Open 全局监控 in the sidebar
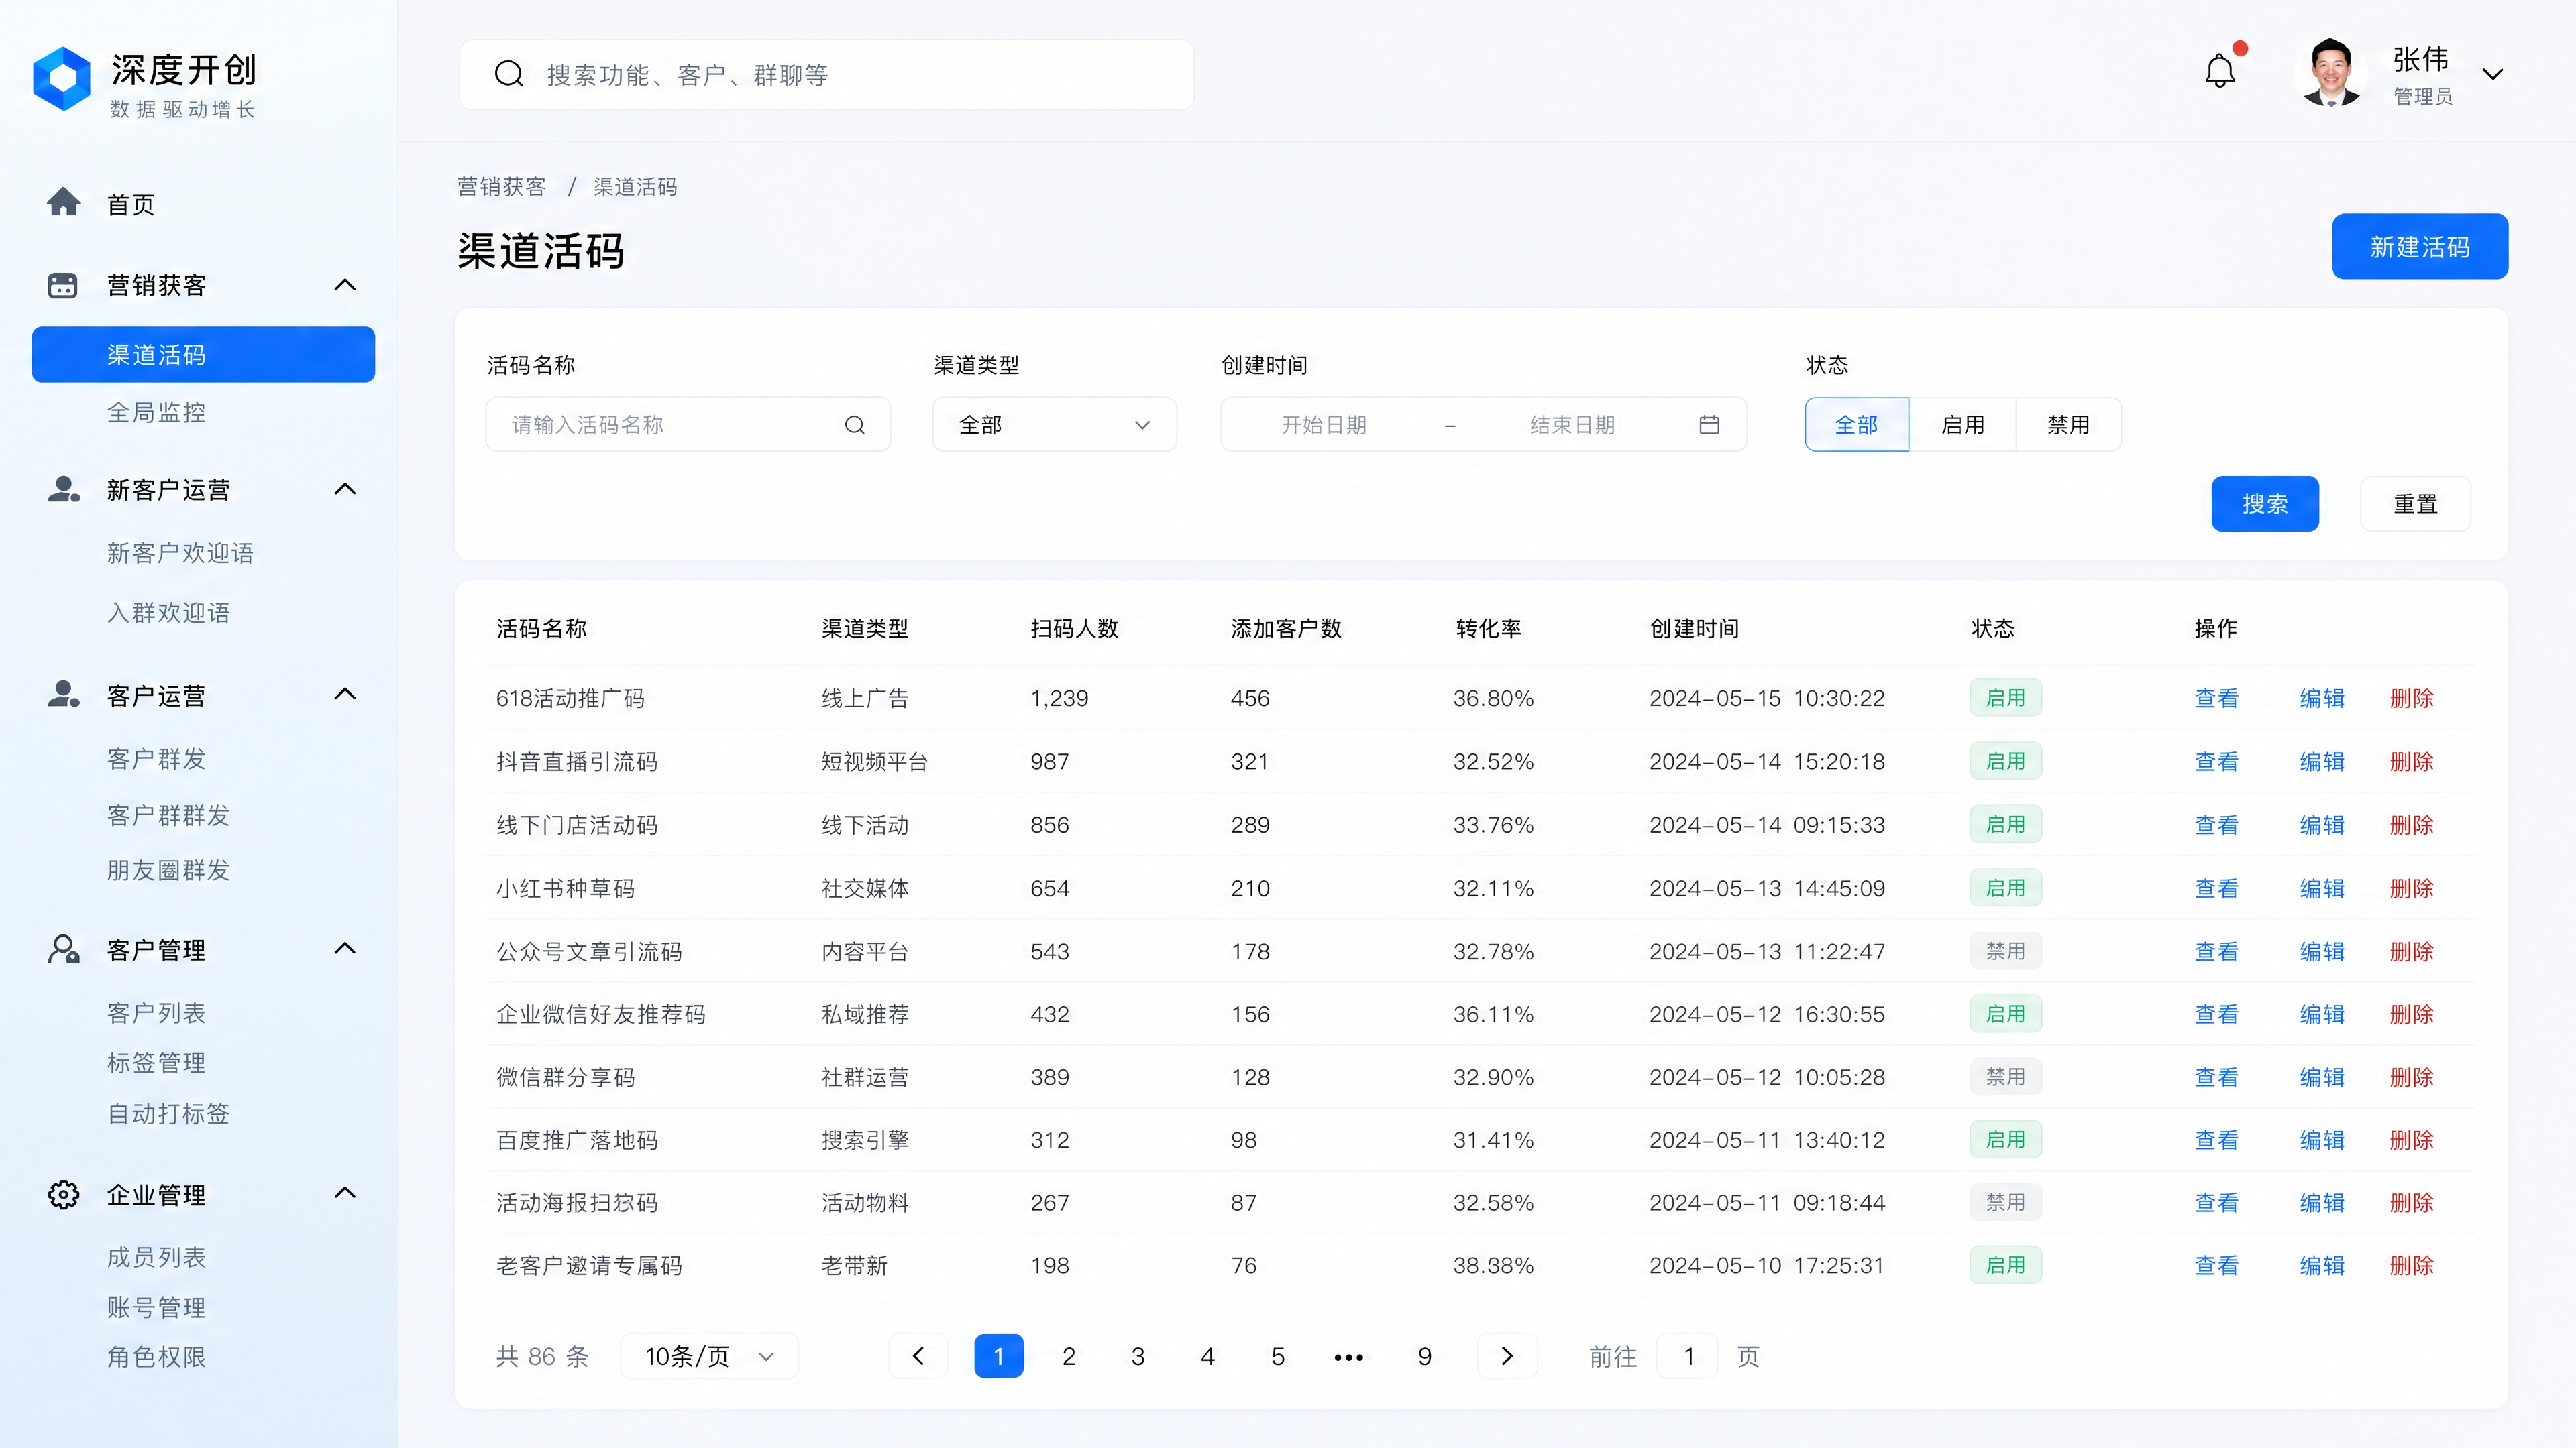The image size is (2576, 1448). tap(156, 412)
